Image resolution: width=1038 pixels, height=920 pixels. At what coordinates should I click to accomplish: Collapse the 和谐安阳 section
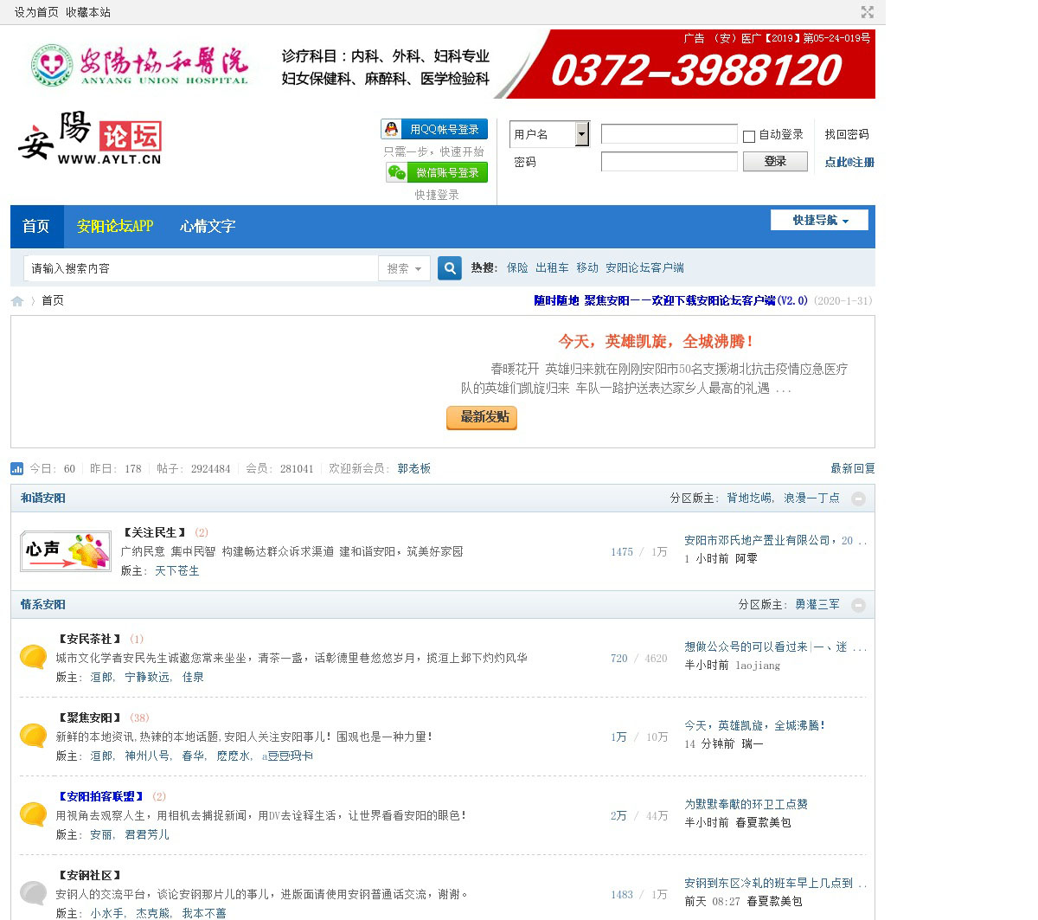(x=858, y=499)
